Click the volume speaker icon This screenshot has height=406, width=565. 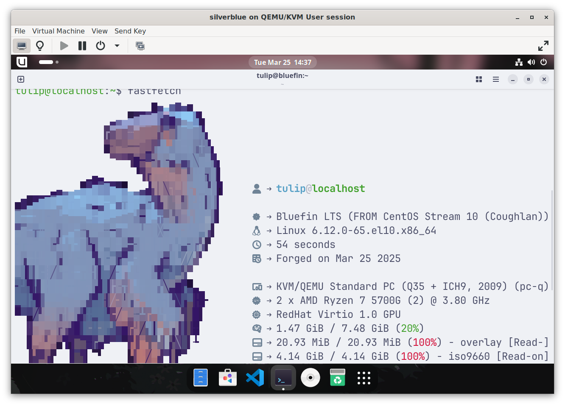531,62
